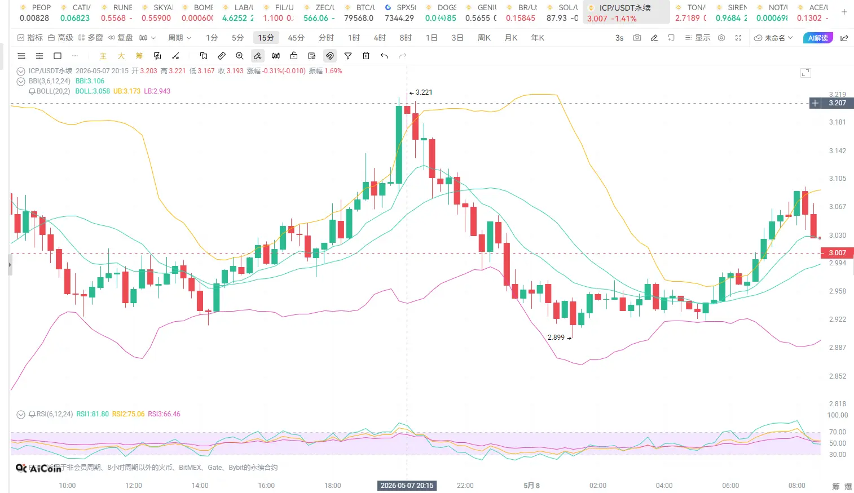Select the 1分 timeframe
Screen dimensions: 854x493
(x=212, y=38)
